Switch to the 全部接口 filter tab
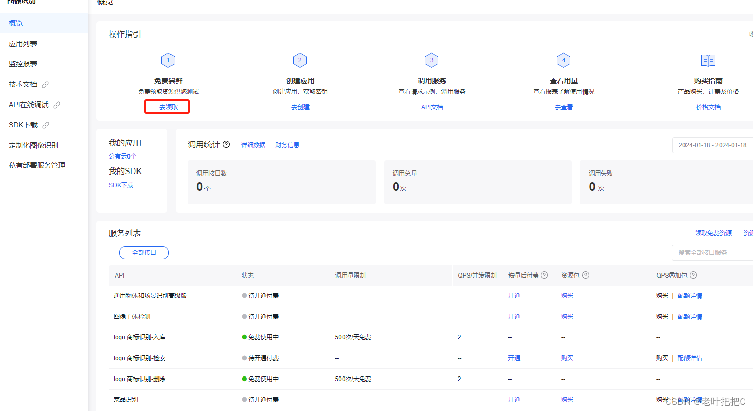 144,252
